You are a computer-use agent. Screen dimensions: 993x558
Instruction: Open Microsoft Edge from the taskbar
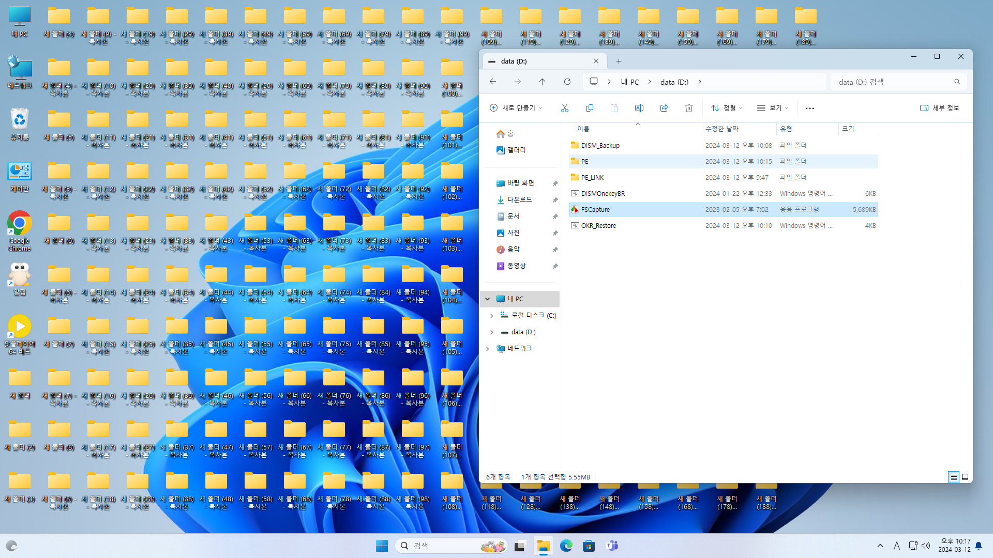pos(566,546)
